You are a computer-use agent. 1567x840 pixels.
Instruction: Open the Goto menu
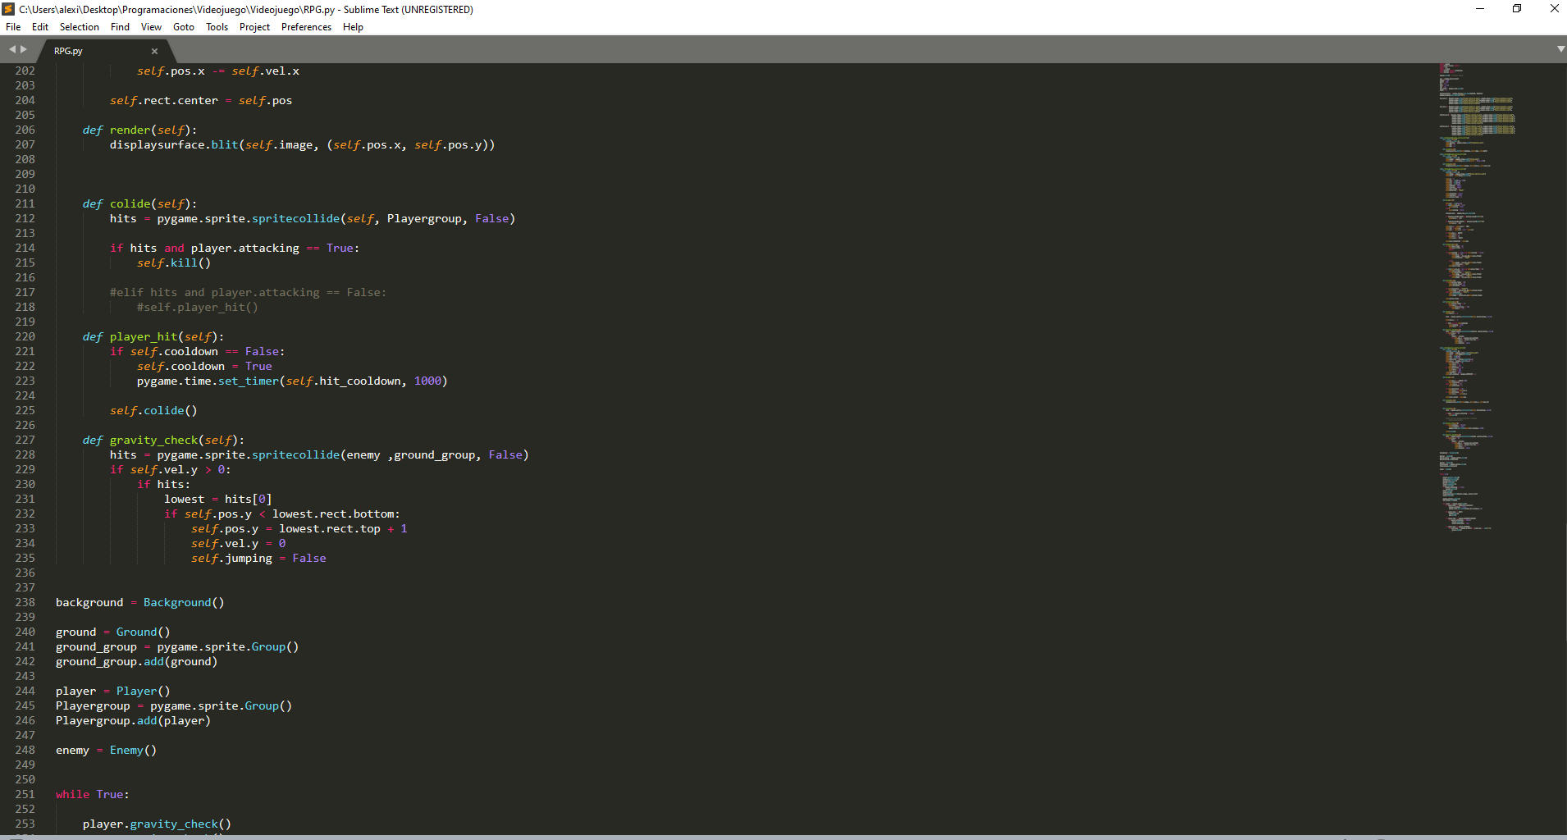[183, 26]
